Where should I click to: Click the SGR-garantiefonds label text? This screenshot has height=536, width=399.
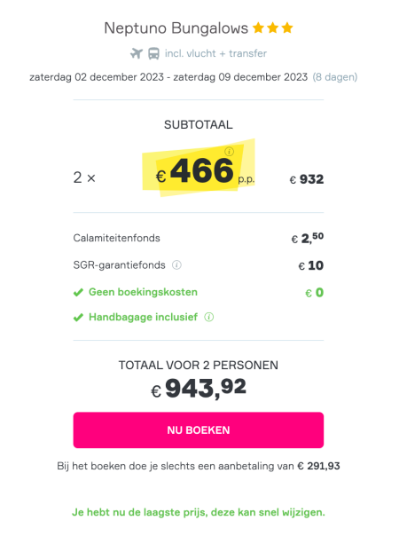(119, 265)
